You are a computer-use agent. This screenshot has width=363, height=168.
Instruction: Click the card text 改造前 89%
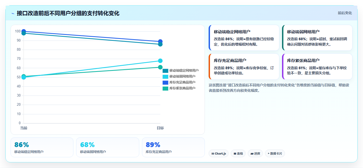point(224,68)
